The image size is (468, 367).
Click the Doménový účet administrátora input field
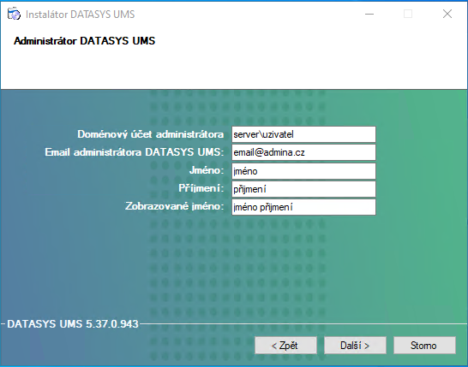[303, 134]
